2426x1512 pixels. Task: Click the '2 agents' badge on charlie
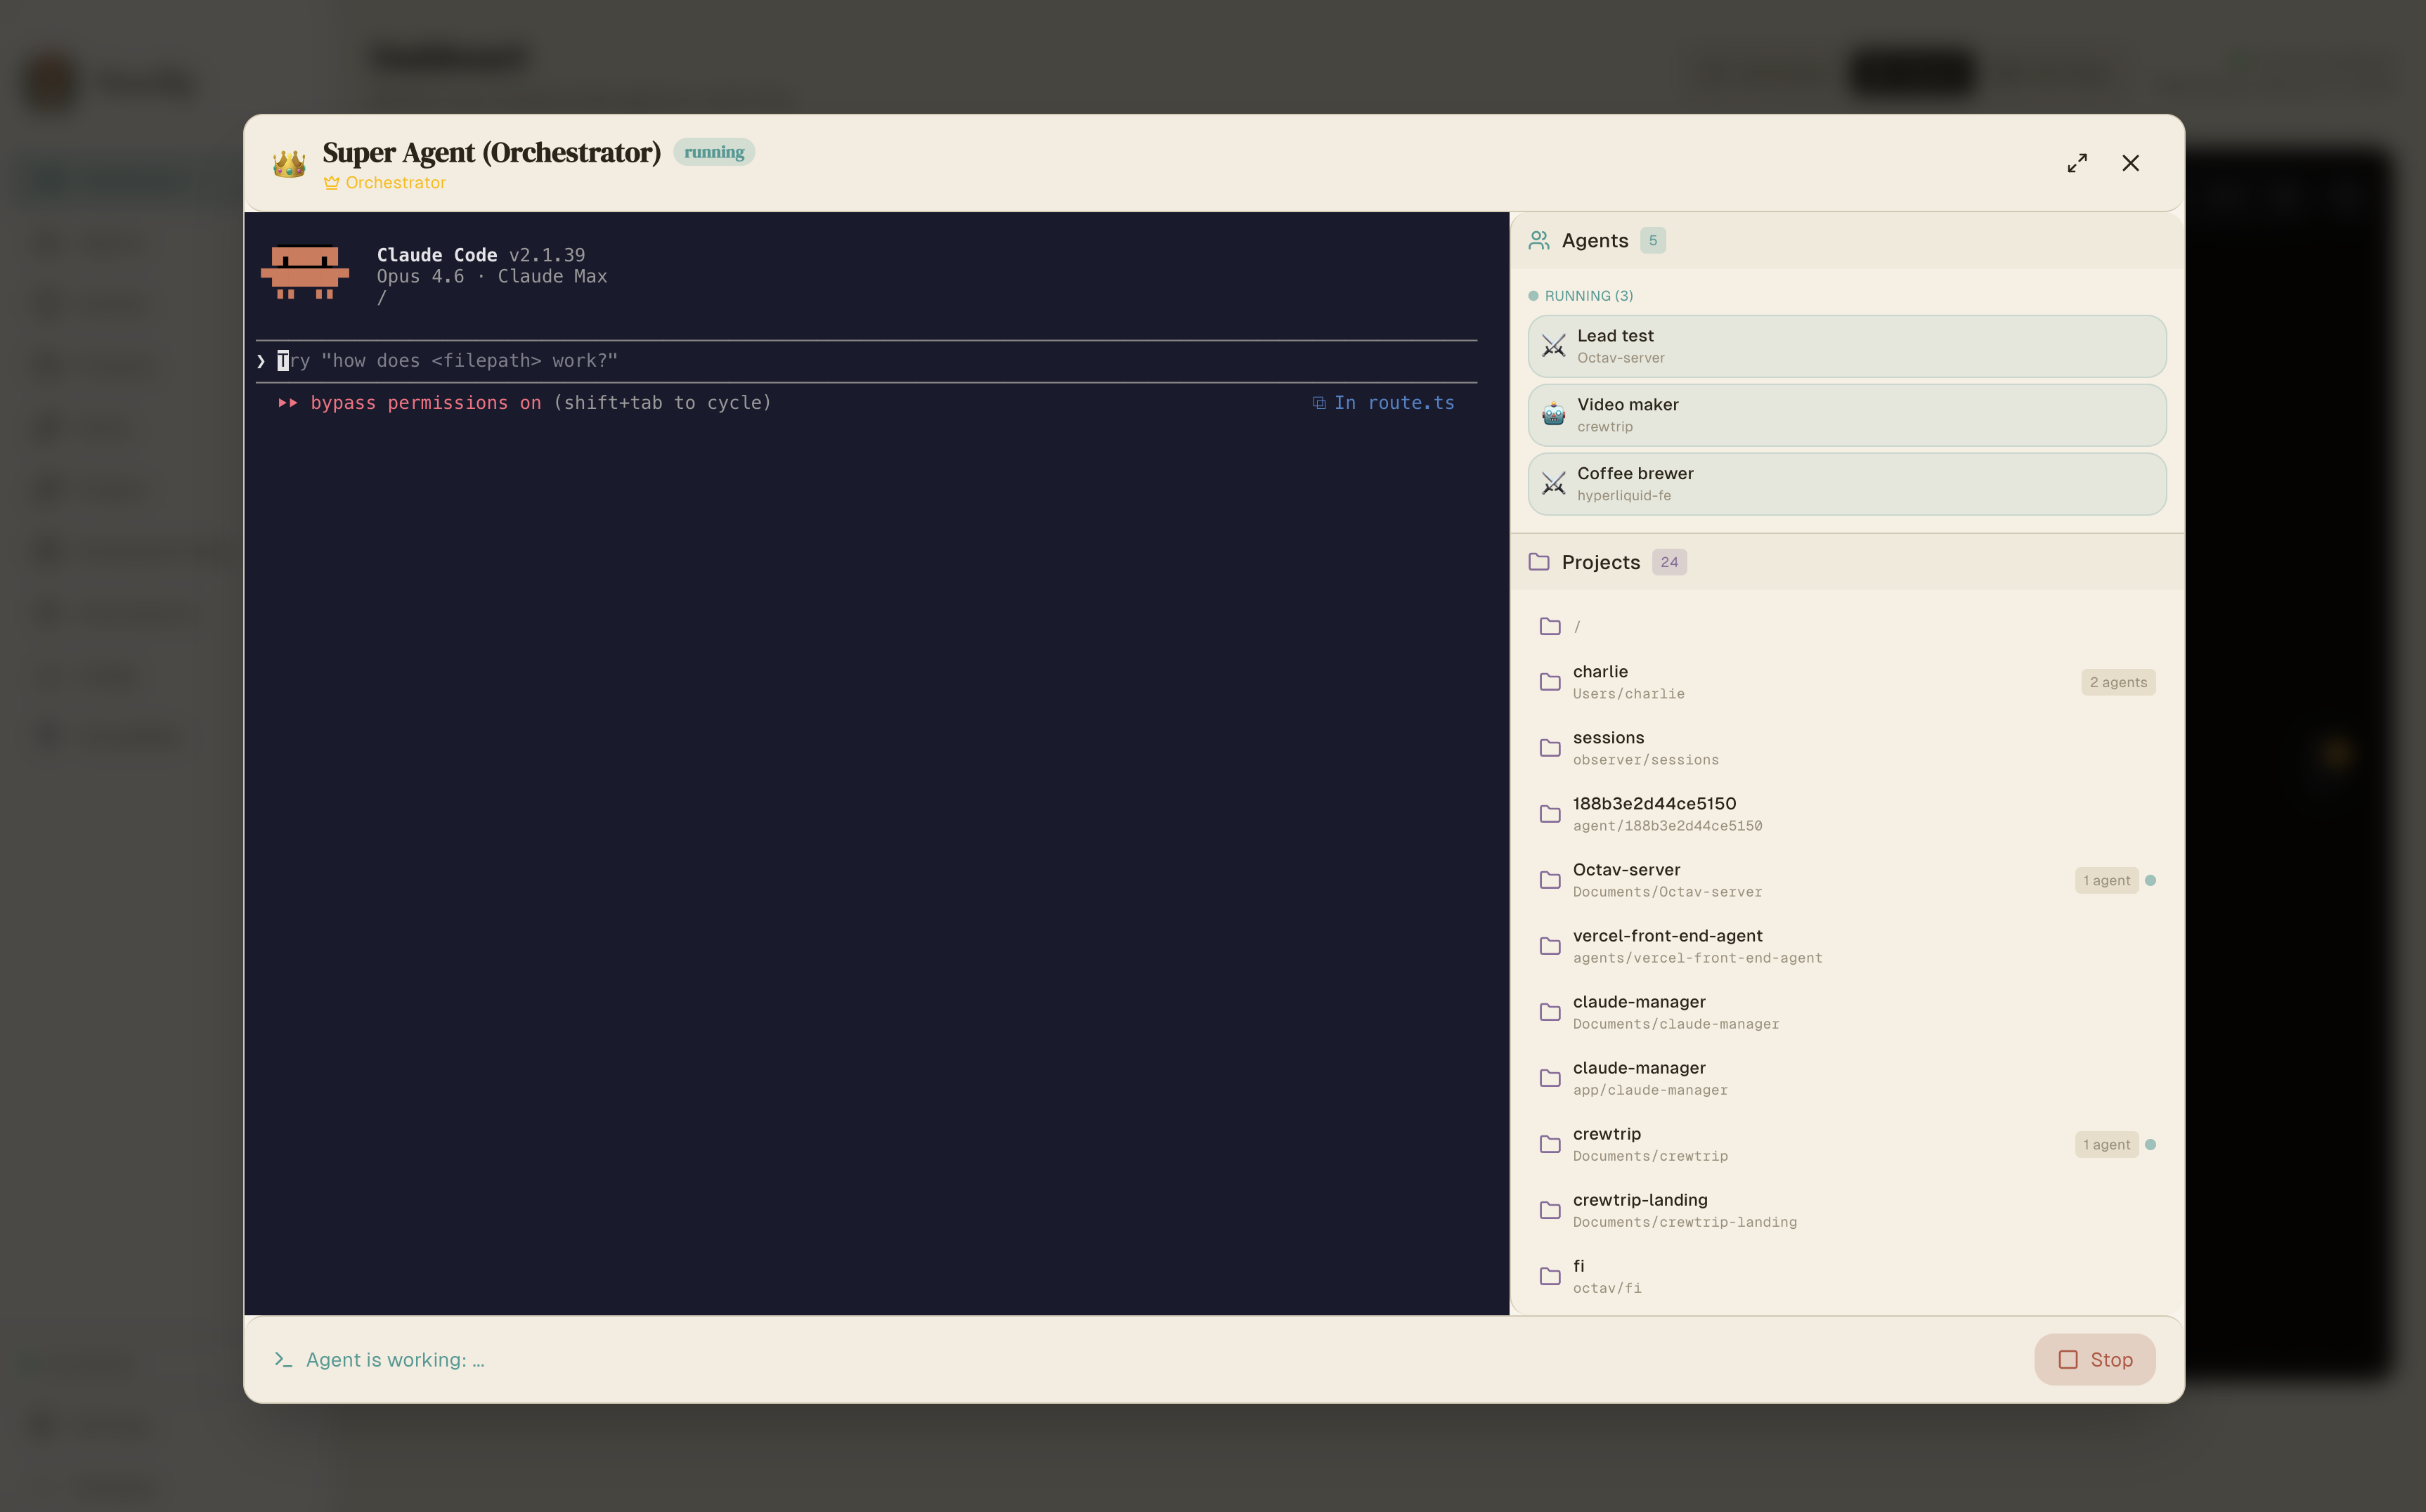(x=2117, y=682)
